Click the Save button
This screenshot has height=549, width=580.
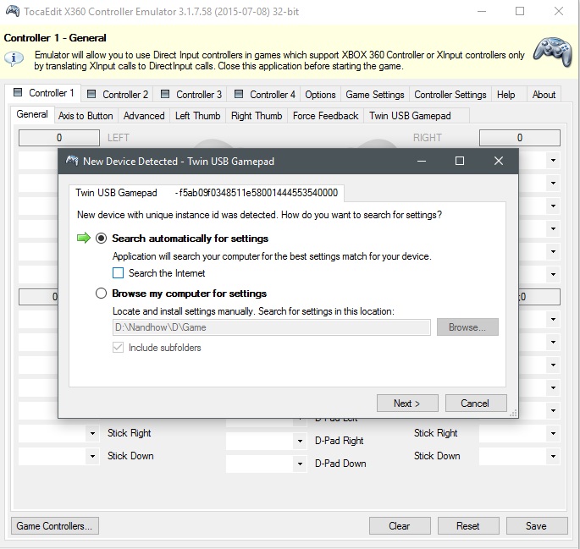click(537, 525)
